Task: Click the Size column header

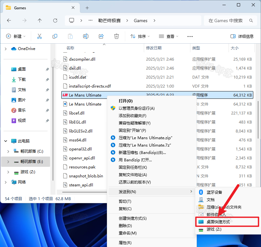Action: pos(235,48)
